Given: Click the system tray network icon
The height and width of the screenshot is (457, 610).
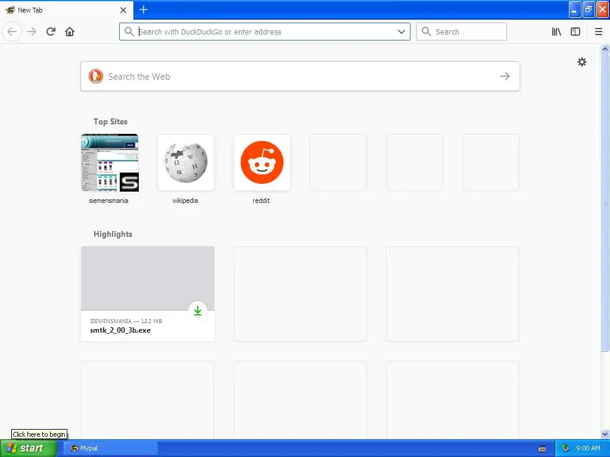Looking at the screenshot, I should pos(565,448).
